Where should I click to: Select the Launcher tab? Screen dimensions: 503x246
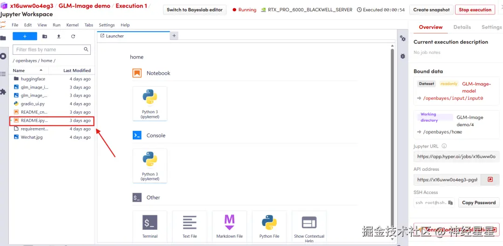click(x=133, y=36)
